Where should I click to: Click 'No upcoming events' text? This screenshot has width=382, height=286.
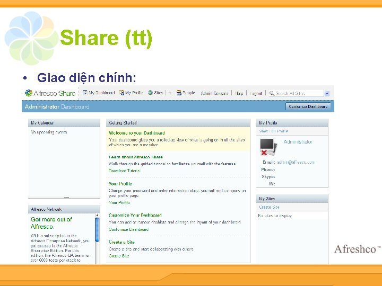(x=49, y=132)
